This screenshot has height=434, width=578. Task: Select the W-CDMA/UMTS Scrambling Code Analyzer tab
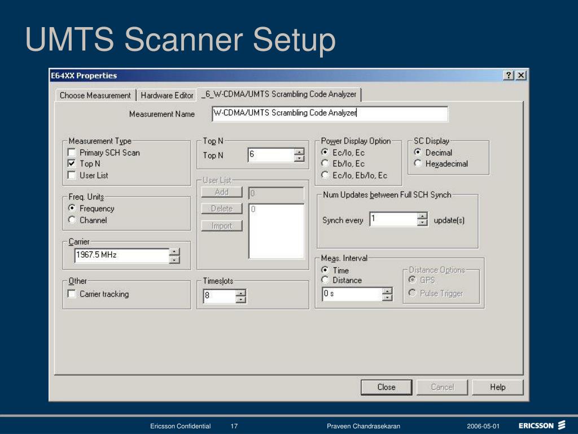[279, 94]
